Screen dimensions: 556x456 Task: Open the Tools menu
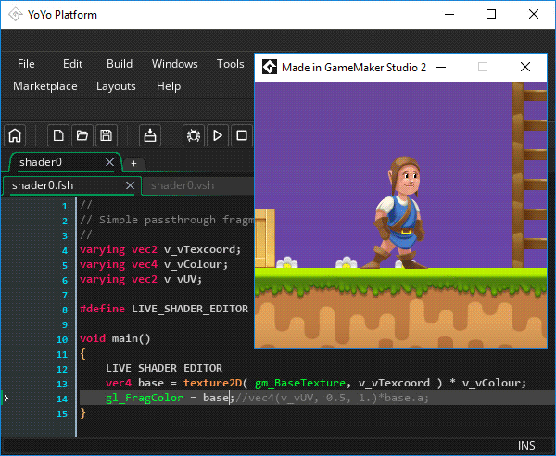[231, 64]
